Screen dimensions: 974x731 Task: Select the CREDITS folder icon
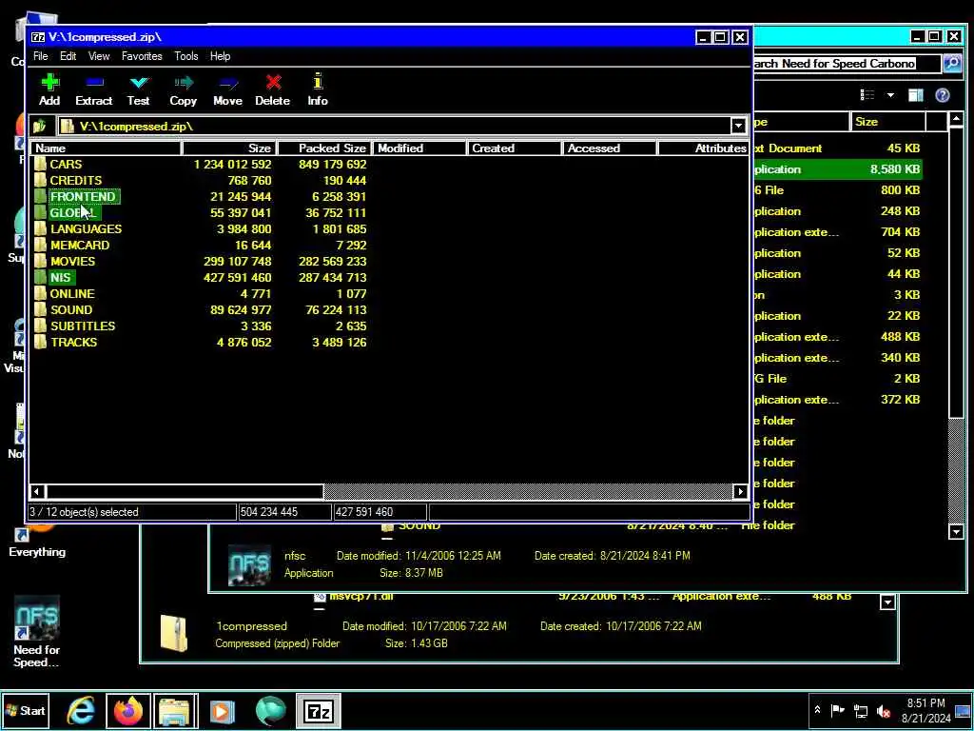point(40,180)
